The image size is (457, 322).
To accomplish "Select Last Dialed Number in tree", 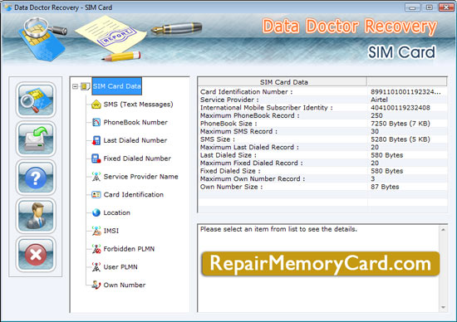I will coord(135,140).
